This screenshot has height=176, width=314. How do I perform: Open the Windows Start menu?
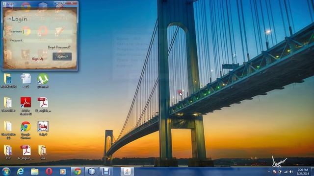tap(6, 172)
